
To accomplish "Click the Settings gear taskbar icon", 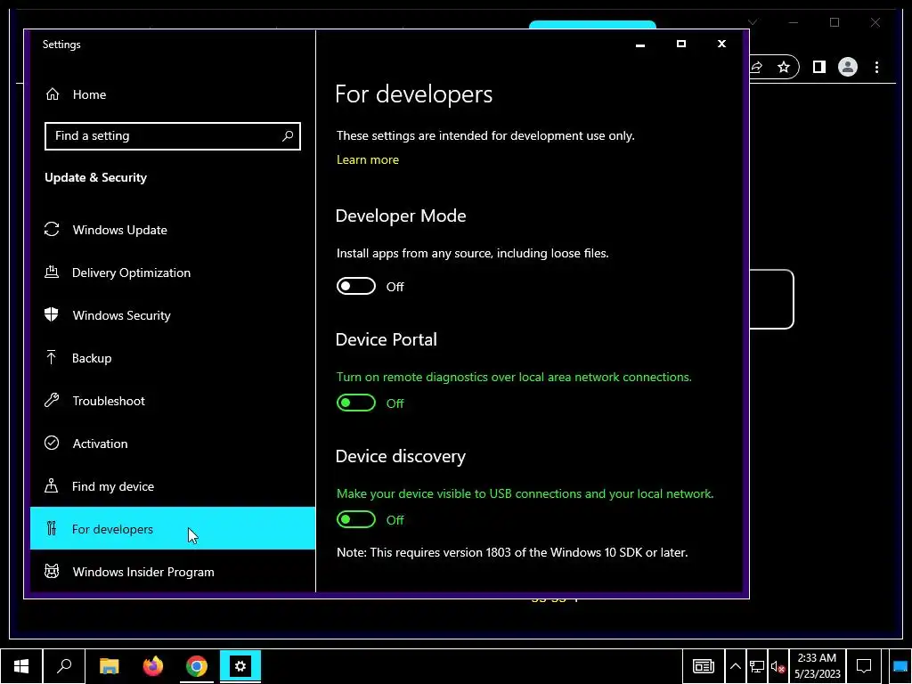I will (x=240, y=666).
